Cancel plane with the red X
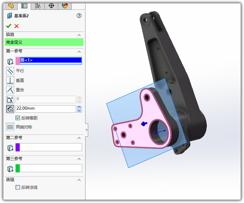The width and height of the screenshot is (244, 203). point(17,26)
